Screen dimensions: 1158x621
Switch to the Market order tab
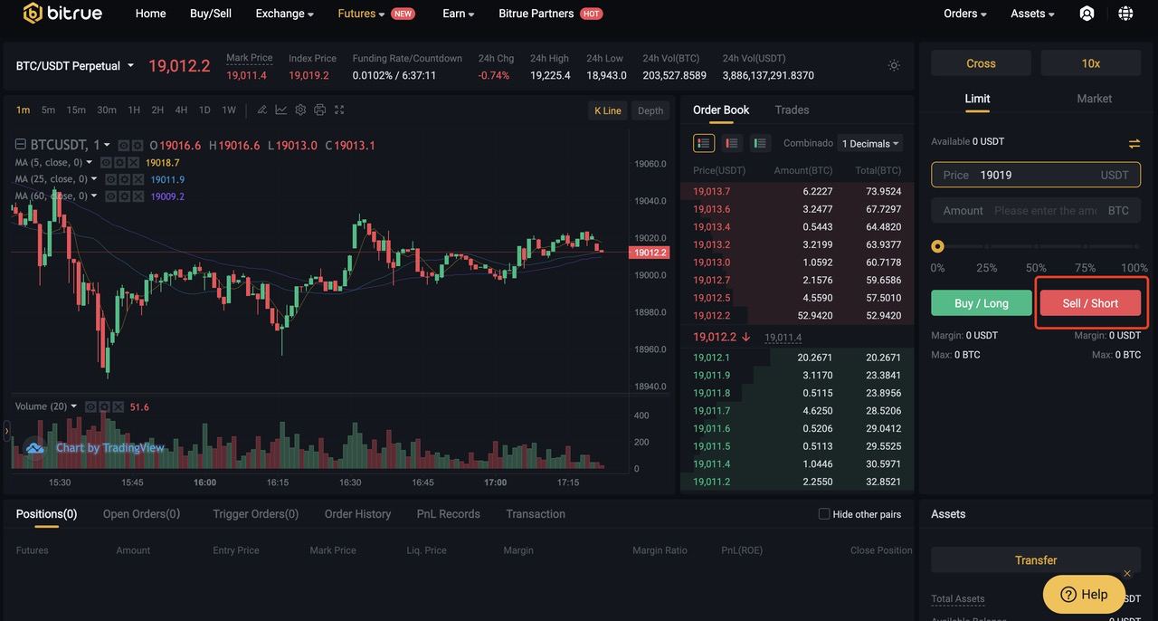[x=1094, y=99]
